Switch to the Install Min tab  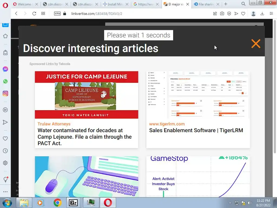pos(116,4)
